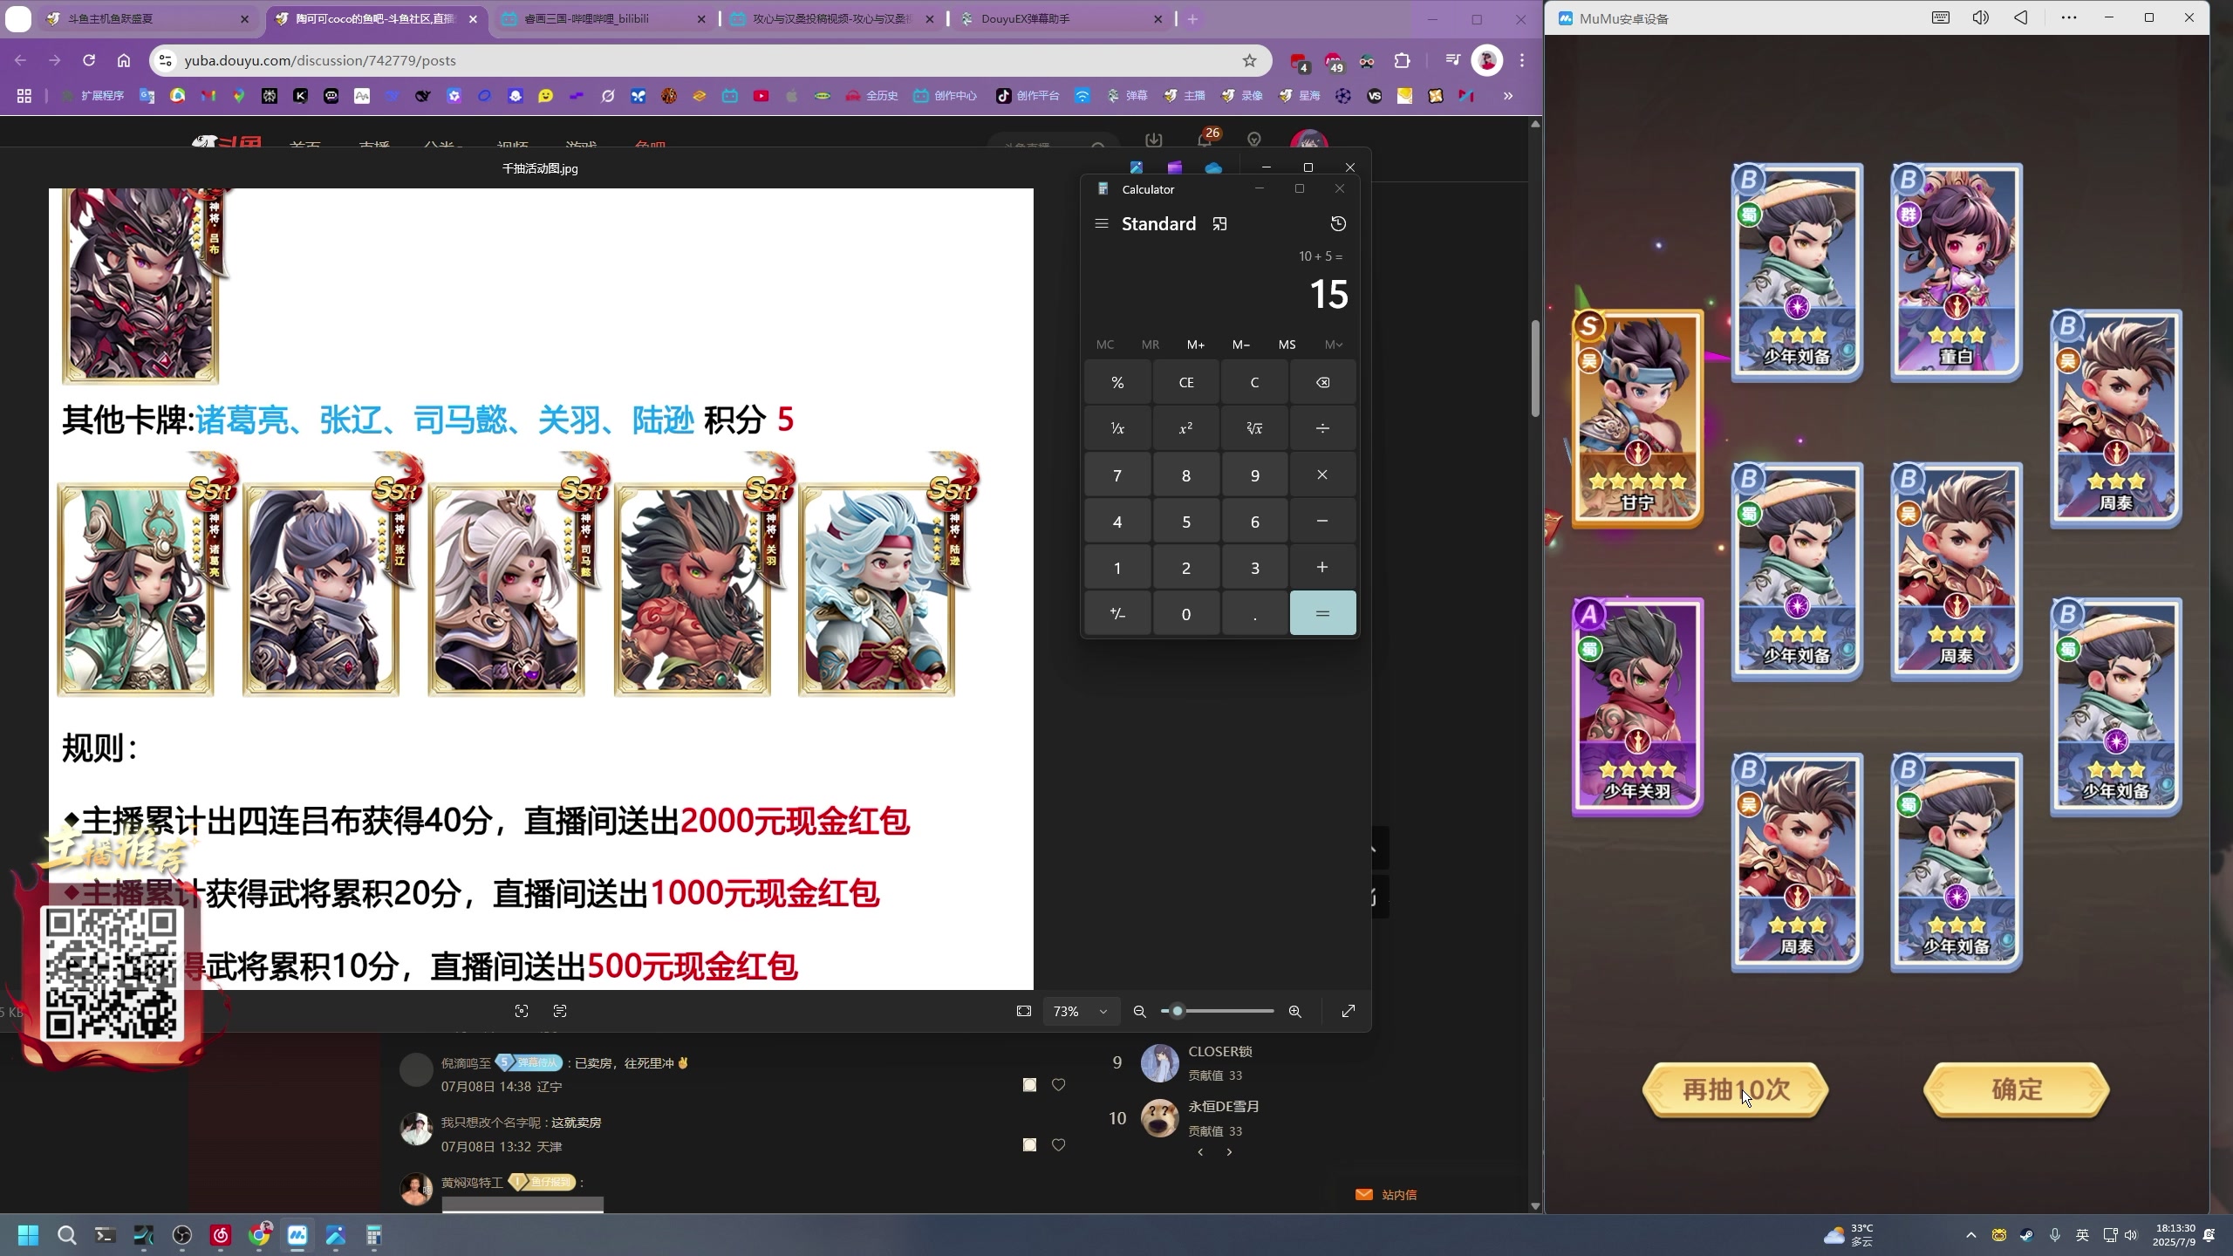This screenshot has height=1256, width=2233.
Task: Select the S-rank 甘宁 card
Action: tap(1637, 419)
